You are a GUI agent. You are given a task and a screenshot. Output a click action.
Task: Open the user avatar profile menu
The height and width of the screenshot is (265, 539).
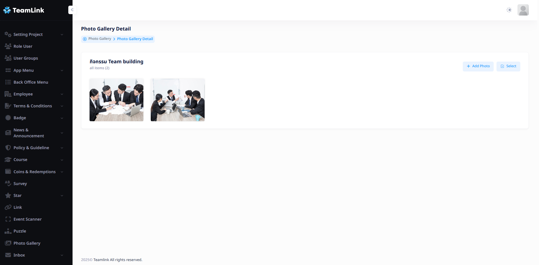523,10
